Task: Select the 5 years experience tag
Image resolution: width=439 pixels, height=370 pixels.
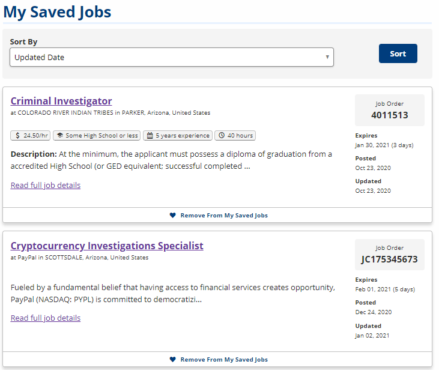Action: 178,136
